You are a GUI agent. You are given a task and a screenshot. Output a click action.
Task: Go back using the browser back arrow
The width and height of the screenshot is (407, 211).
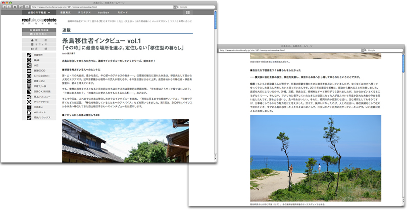click(5, 7)
